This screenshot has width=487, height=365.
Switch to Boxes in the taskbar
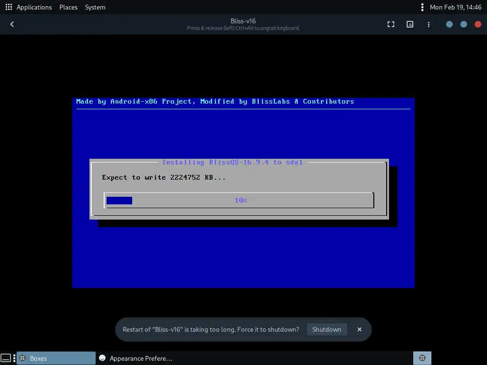[x=56, y=358]
